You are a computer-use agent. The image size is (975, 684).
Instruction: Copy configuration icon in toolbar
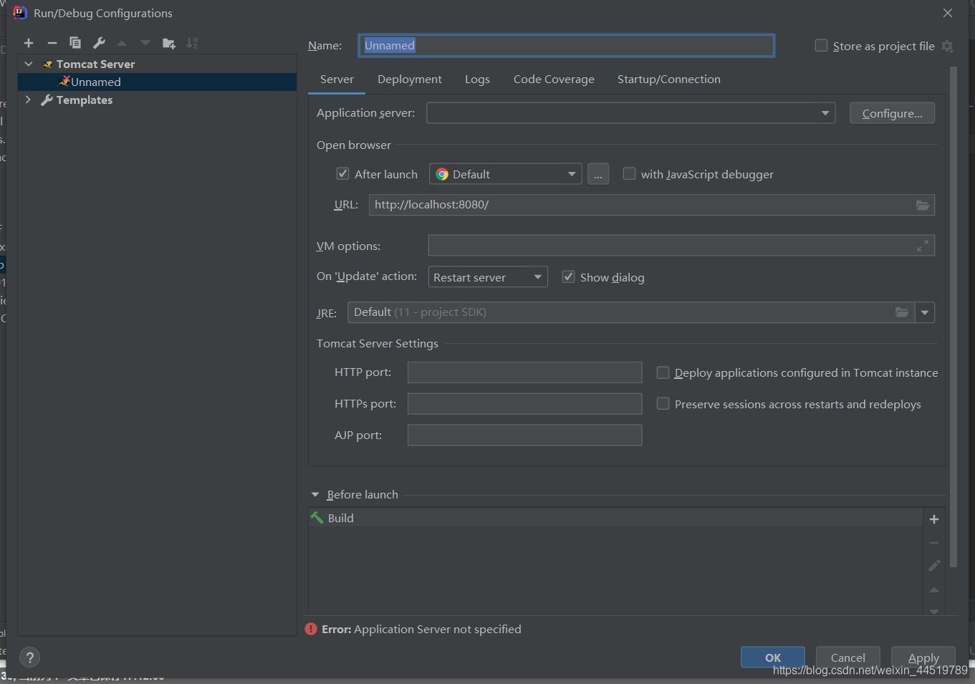pos(75,43)
